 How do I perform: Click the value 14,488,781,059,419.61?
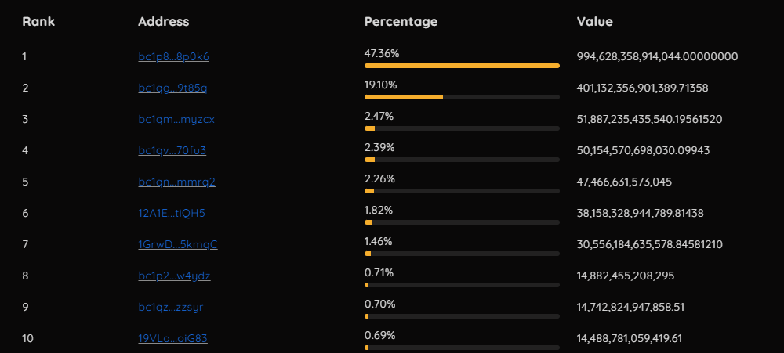[629, 338]
